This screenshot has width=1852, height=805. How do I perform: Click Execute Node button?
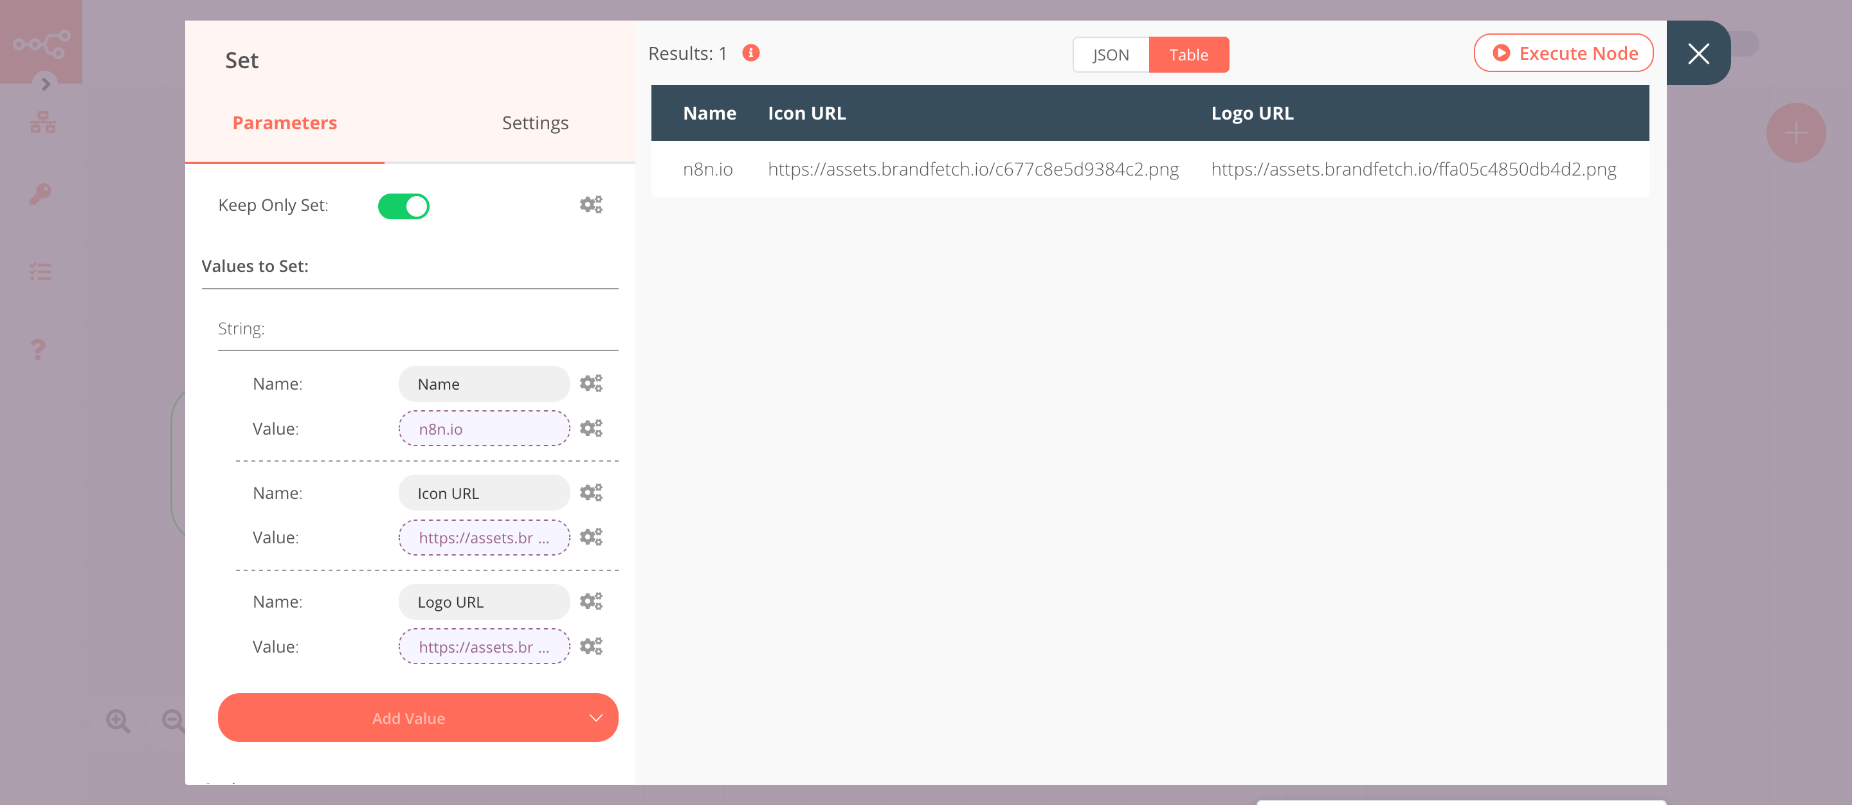tap(1565, 53)
